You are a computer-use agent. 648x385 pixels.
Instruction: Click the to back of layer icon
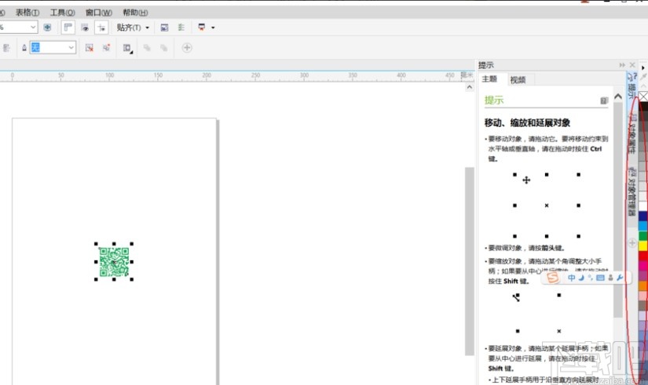coord(164,48)
